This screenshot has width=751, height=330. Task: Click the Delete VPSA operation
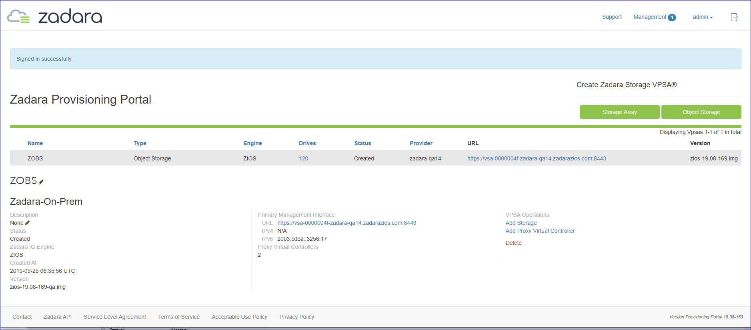pos(513,243)
